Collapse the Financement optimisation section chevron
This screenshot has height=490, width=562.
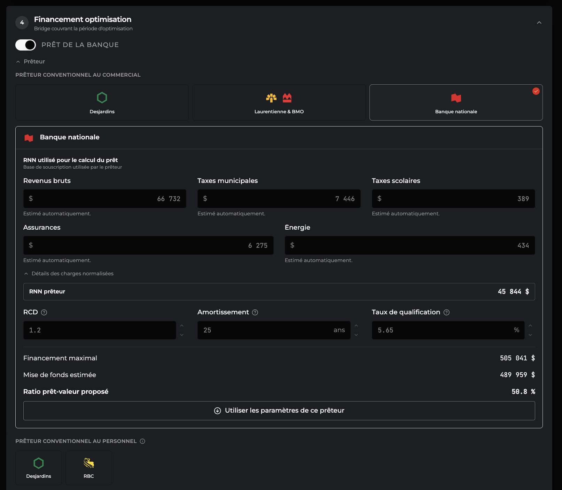click(x=539, y=23)
